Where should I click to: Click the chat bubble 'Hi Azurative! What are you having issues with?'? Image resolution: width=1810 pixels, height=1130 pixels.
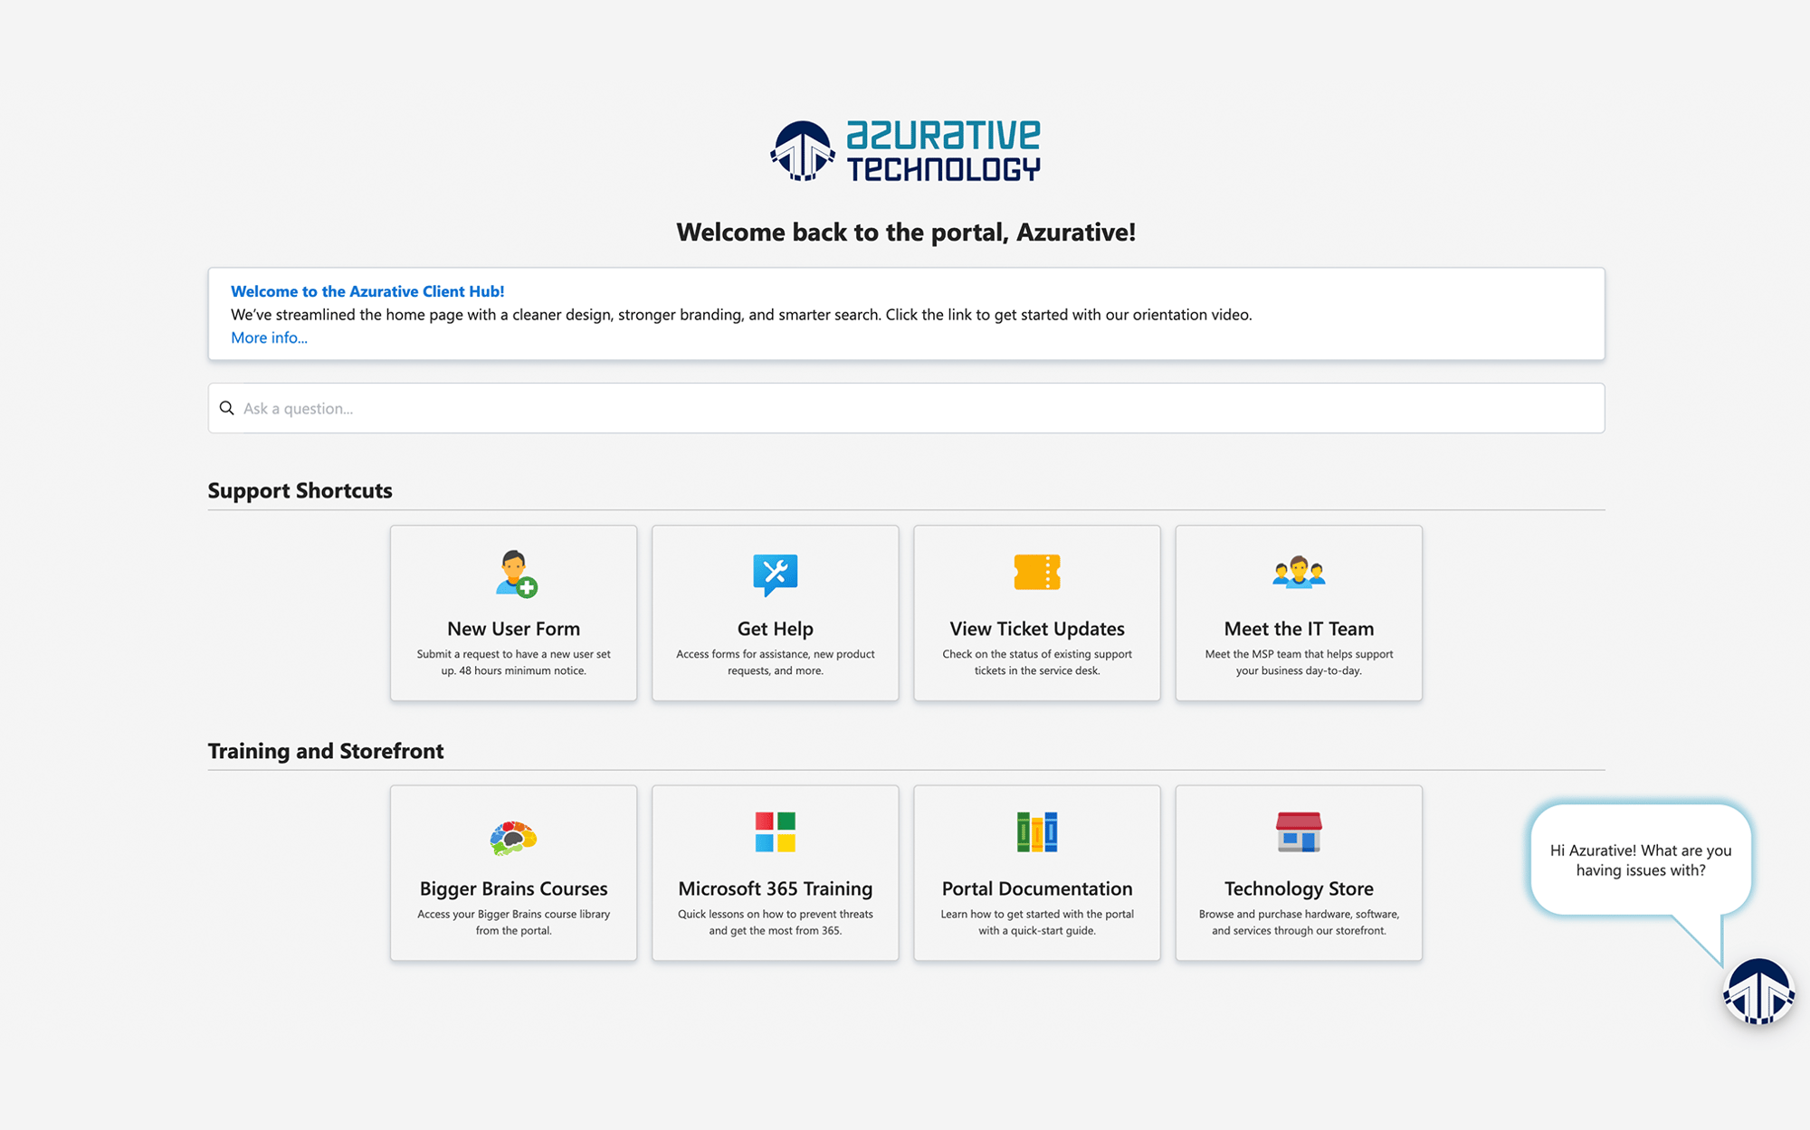tap(1641, 860)
